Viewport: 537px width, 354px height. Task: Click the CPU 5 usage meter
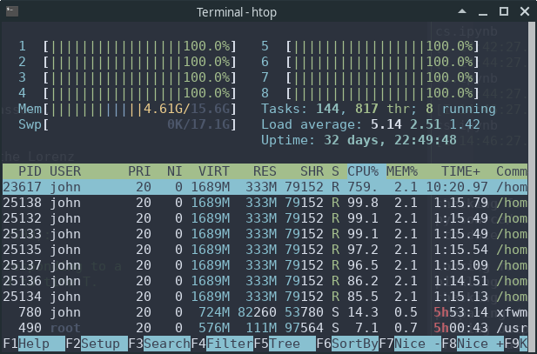pyautogui.click(x=370, y=46)
